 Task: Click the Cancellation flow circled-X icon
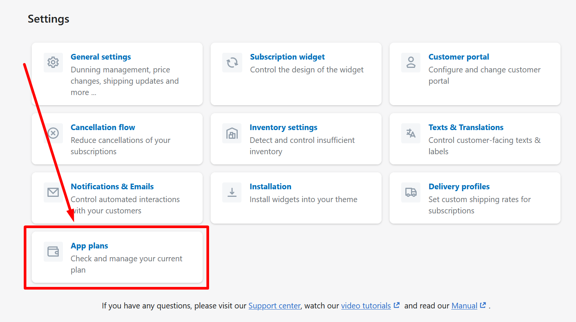tap(53, 133)
